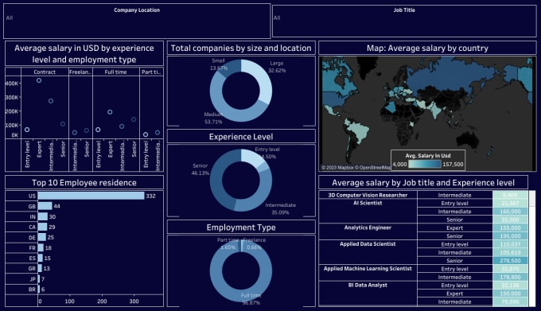This screenshot has height=311, width=541.
Task: Click the Employment Type chart title
Action: [x=241, y=227]
